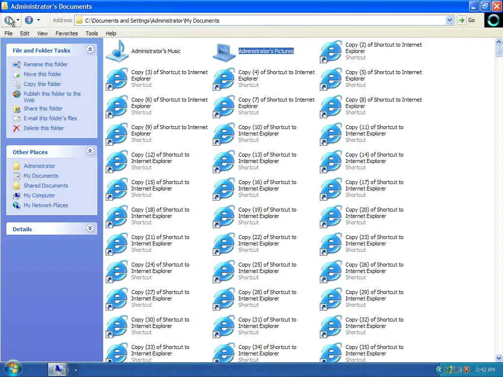The width and height of the screenshot is (503, 377).
Task: Select Copy (18) of Shortcut to Internet Explorer icon
Action: pos(117,216)
